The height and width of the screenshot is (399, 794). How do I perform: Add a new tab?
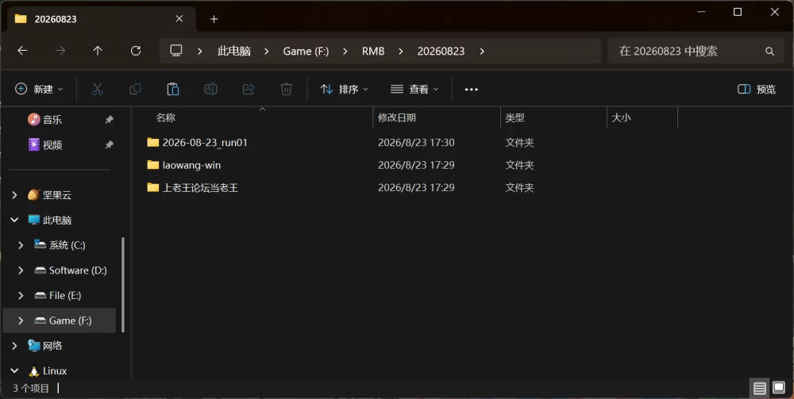pyautogui.click(x=214, y=19)
